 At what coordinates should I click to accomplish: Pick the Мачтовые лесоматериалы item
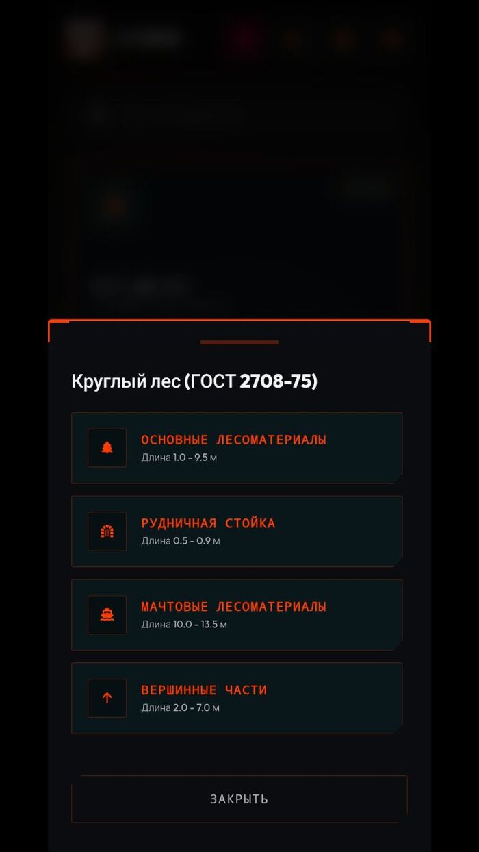(233, 607)
